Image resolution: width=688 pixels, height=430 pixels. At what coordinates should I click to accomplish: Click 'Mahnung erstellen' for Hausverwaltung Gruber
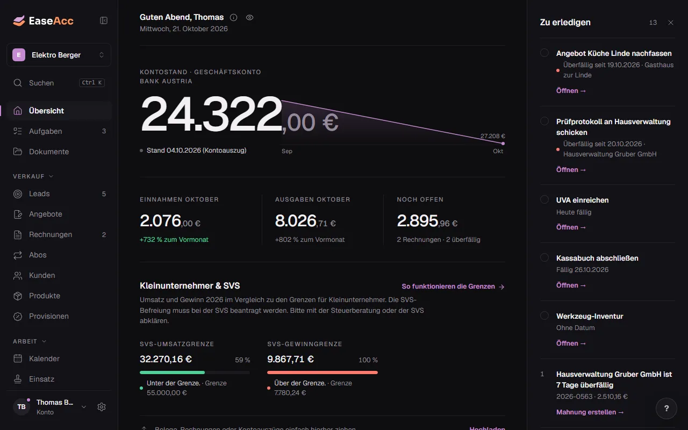(590, 412)
